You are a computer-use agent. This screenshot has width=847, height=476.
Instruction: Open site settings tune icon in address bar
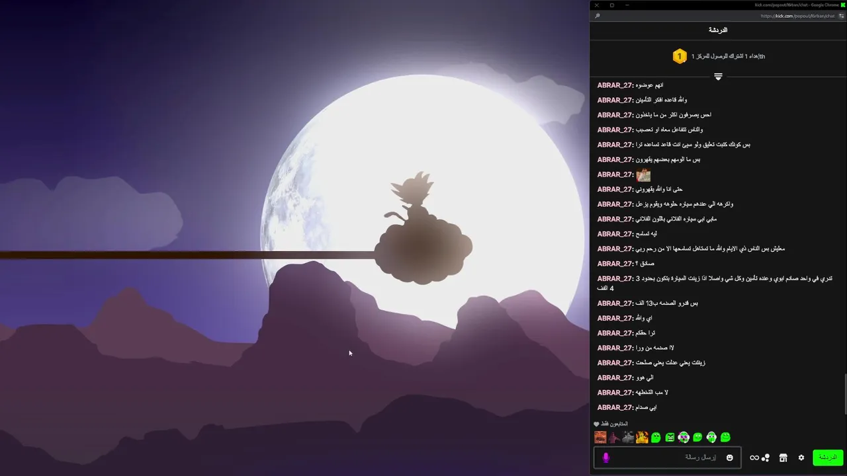[842, 16]
